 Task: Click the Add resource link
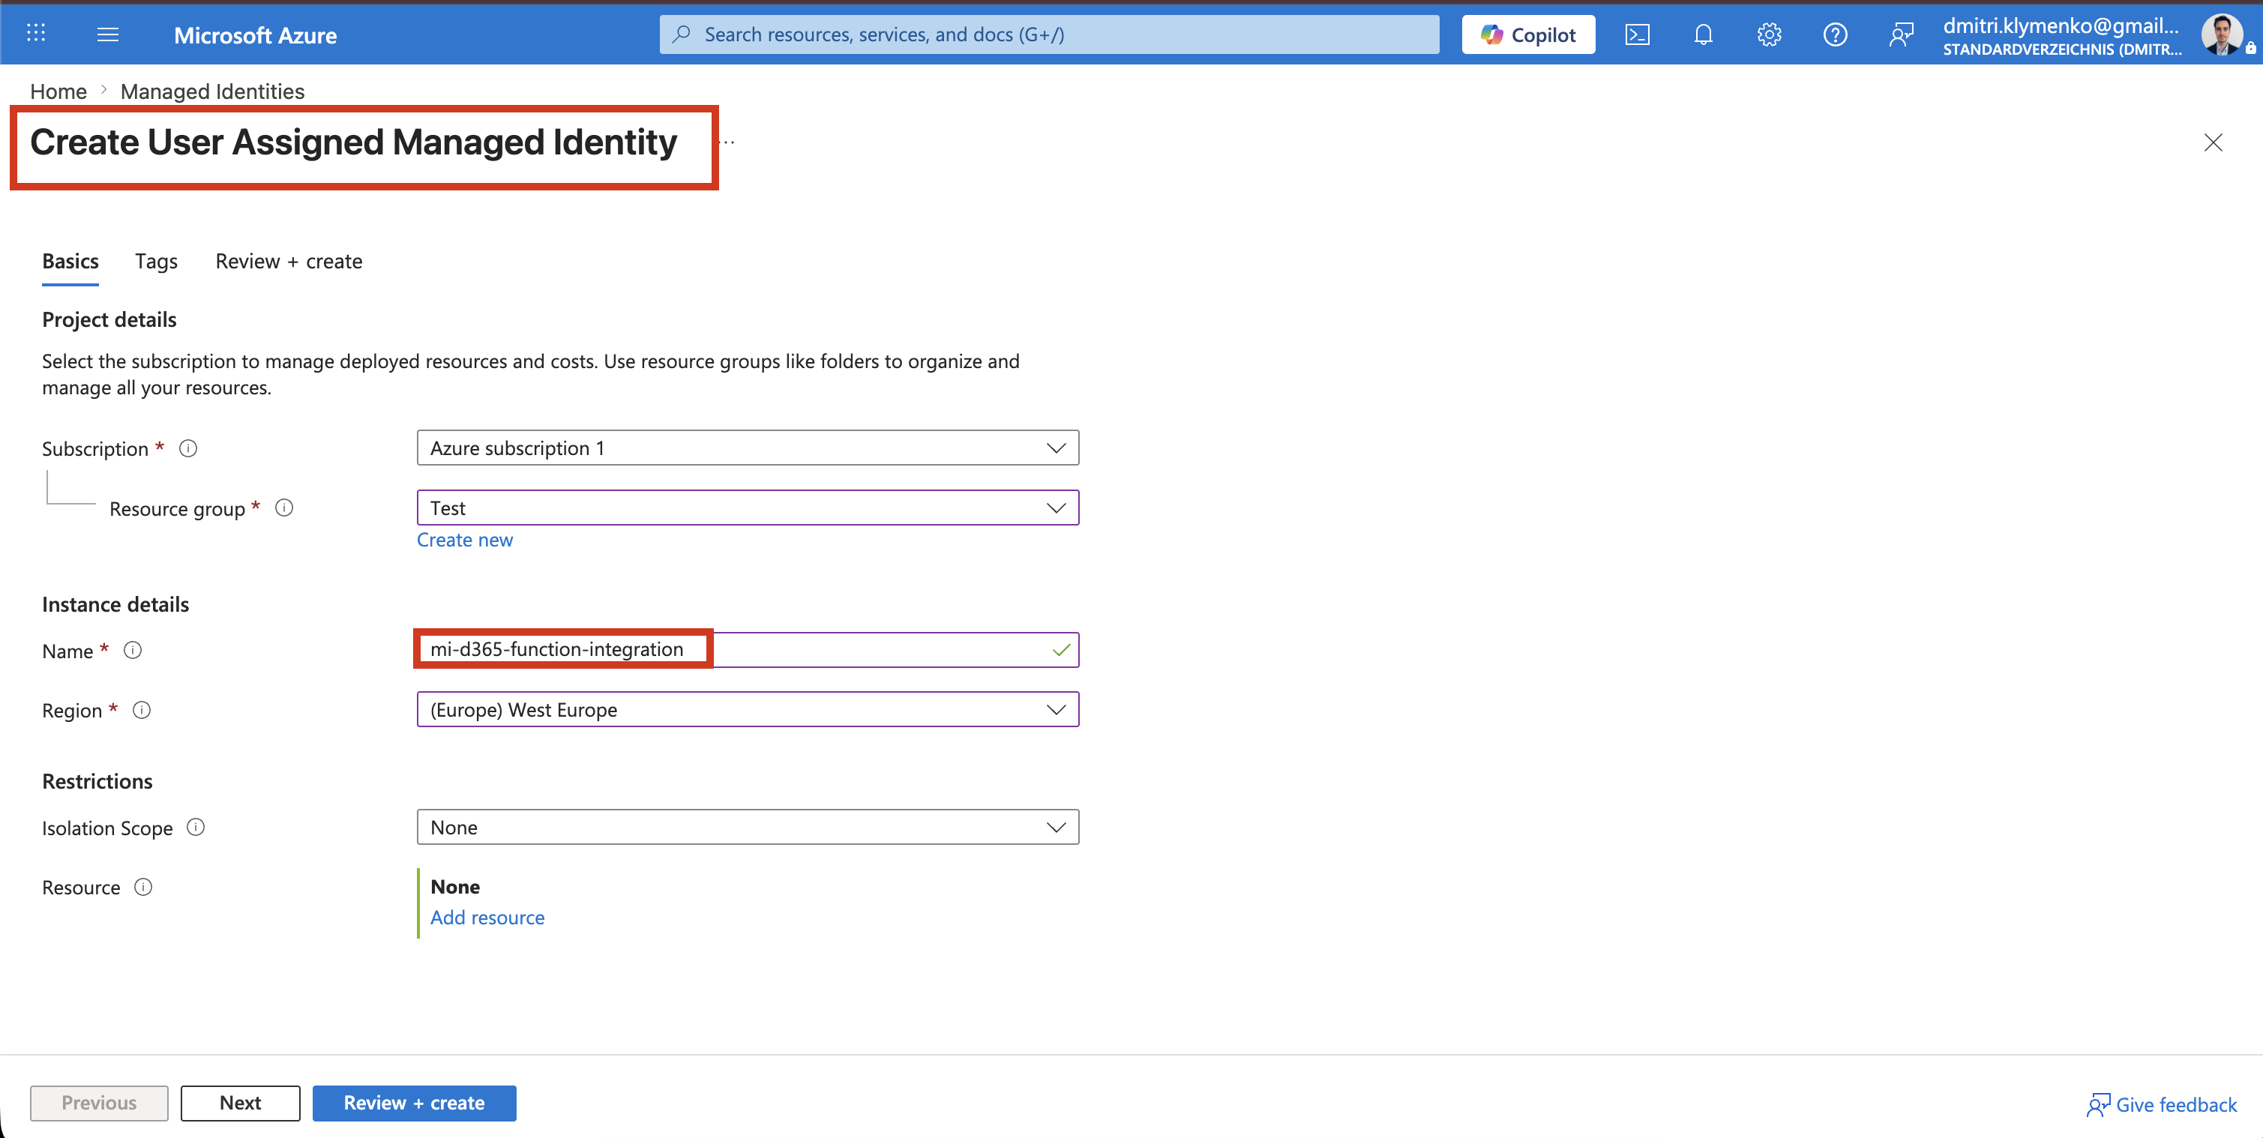click(x=487, y=918)
